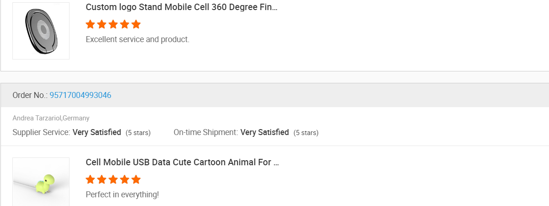Click the third star of the cartoon animal rating
Image resolution: width=549 pixels, height=206 pixels.
(113, 179)
